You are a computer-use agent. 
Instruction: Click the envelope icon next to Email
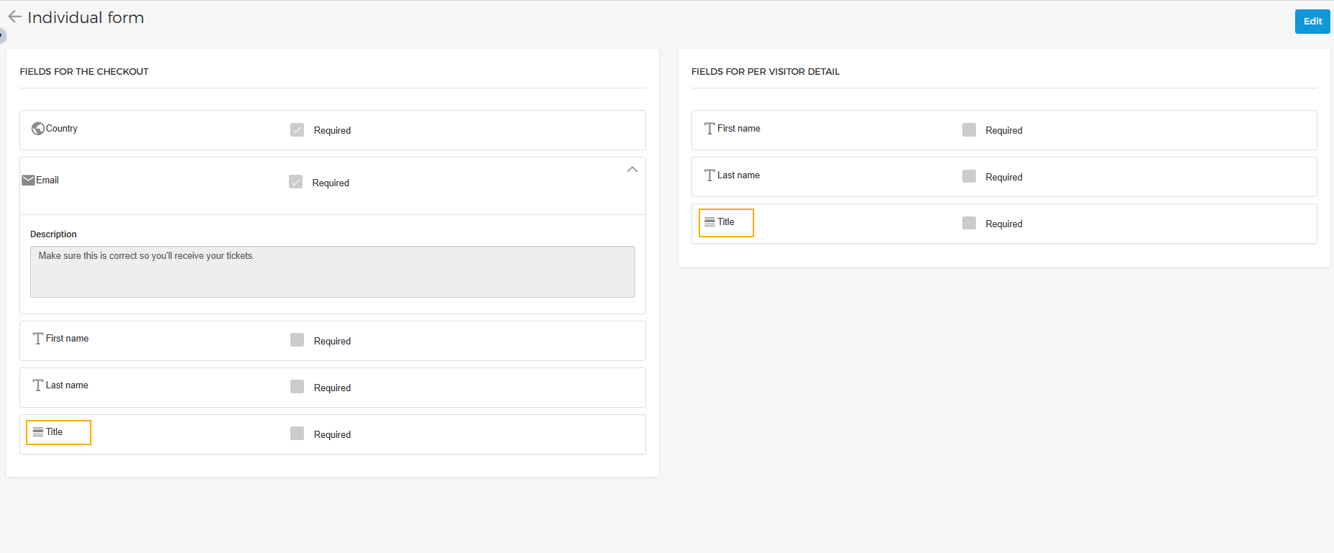pyautogui.click(x=28, y=180)
